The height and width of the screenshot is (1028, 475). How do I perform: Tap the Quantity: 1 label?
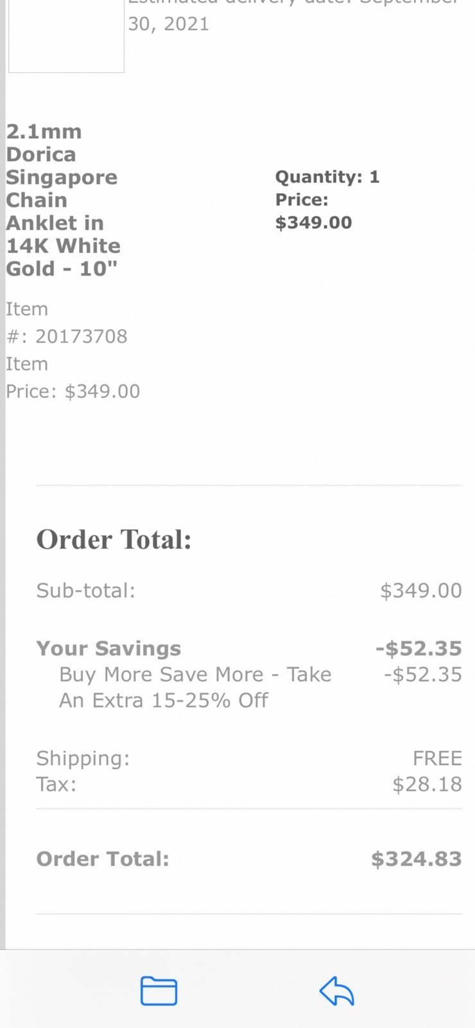point(327,177)
